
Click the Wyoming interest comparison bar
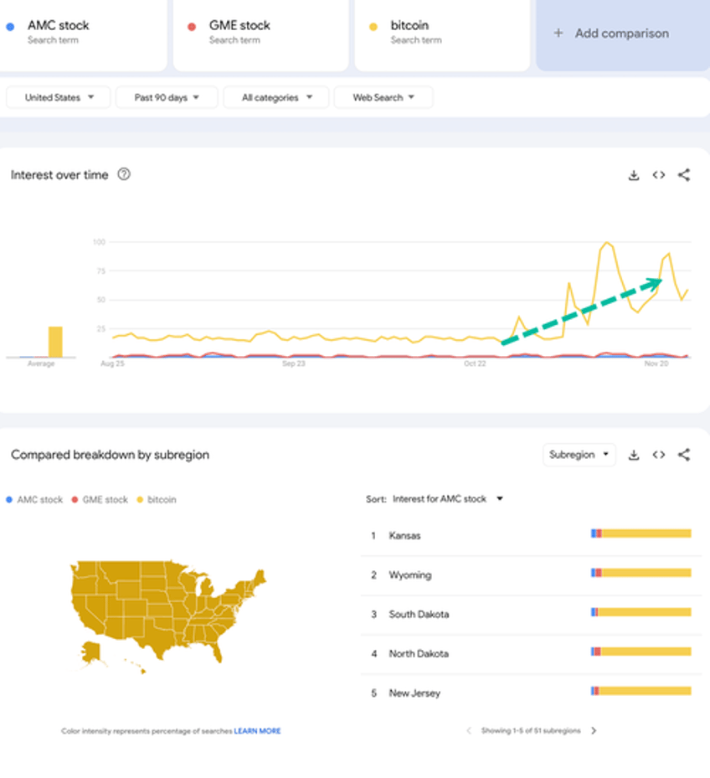point(641,573)
